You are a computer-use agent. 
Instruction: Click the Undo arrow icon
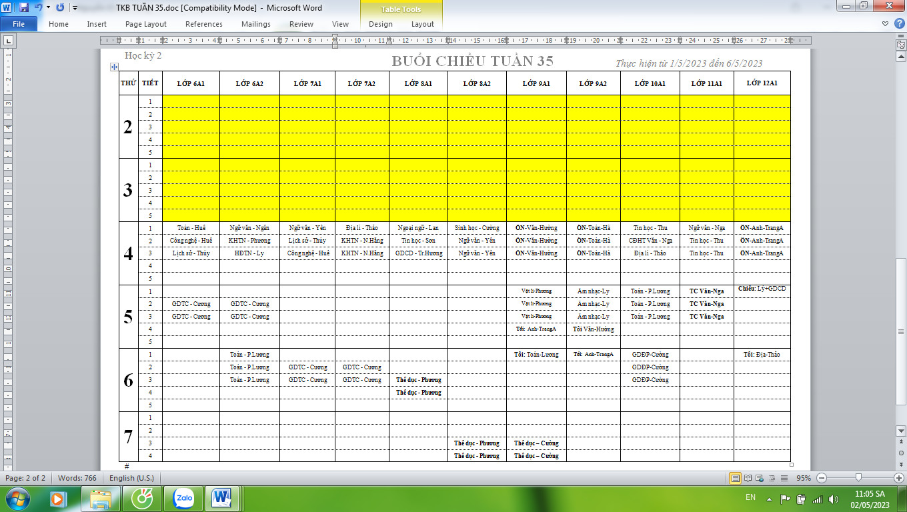point(38,8)
